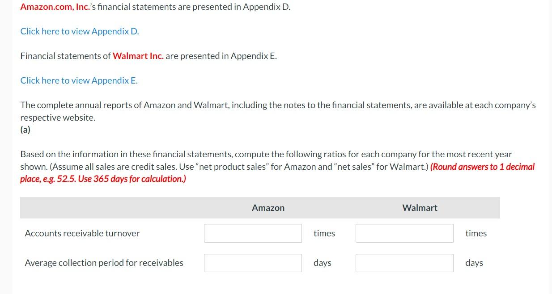Screen dimensions: 552x294
Task: Click the Amazon accounts receivable turnover input field
Action: pos(252,233)
